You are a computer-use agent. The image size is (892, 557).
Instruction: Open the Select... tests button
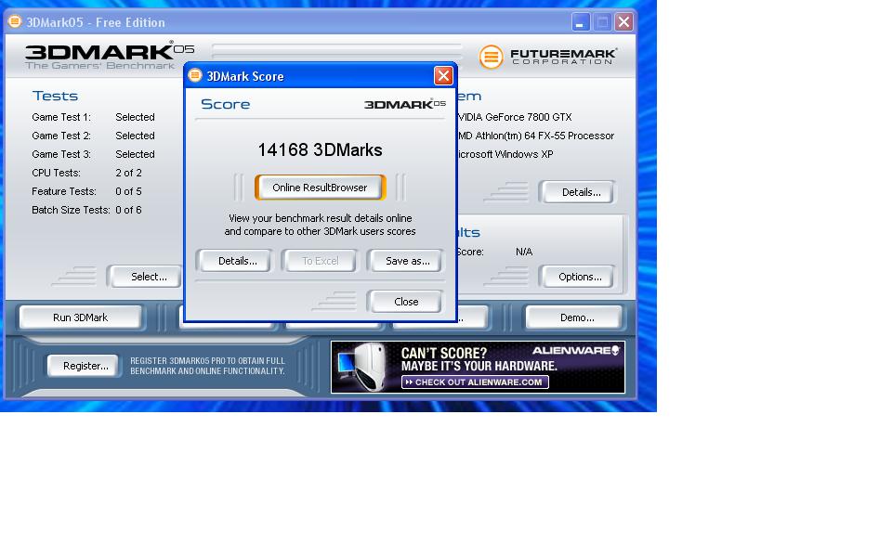(x=145, y=277)
